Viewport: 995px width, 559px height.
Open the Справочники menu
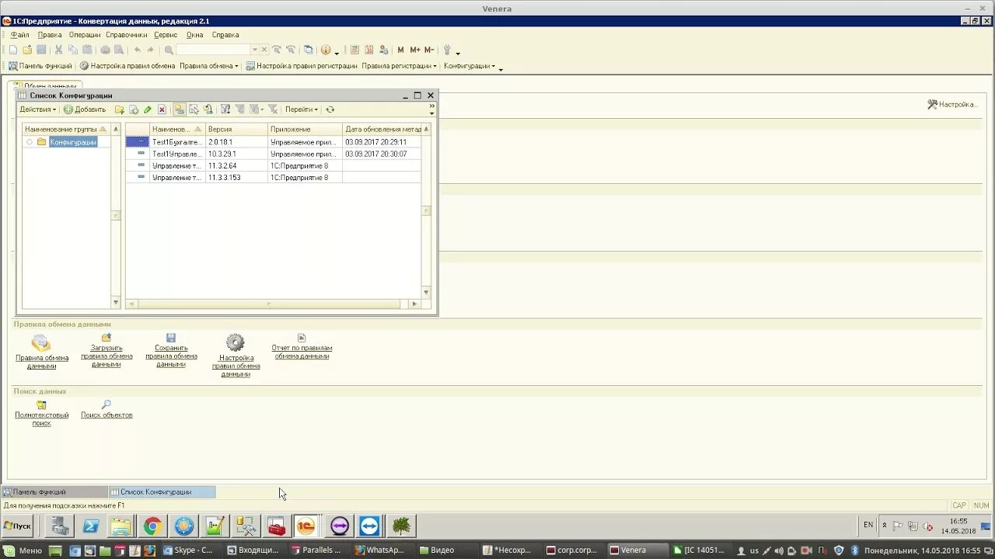127,35
